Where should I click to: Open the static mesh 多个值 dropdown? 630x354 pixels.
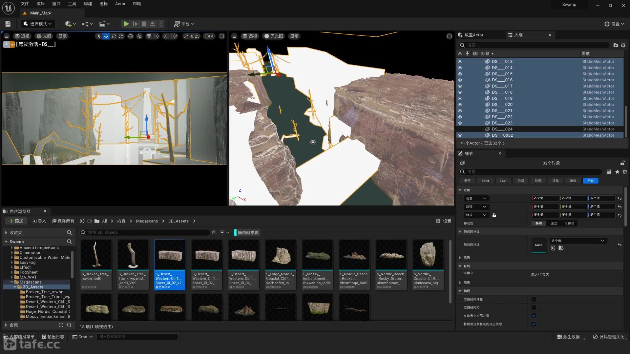pyautogui.click(x=577, y=241)
